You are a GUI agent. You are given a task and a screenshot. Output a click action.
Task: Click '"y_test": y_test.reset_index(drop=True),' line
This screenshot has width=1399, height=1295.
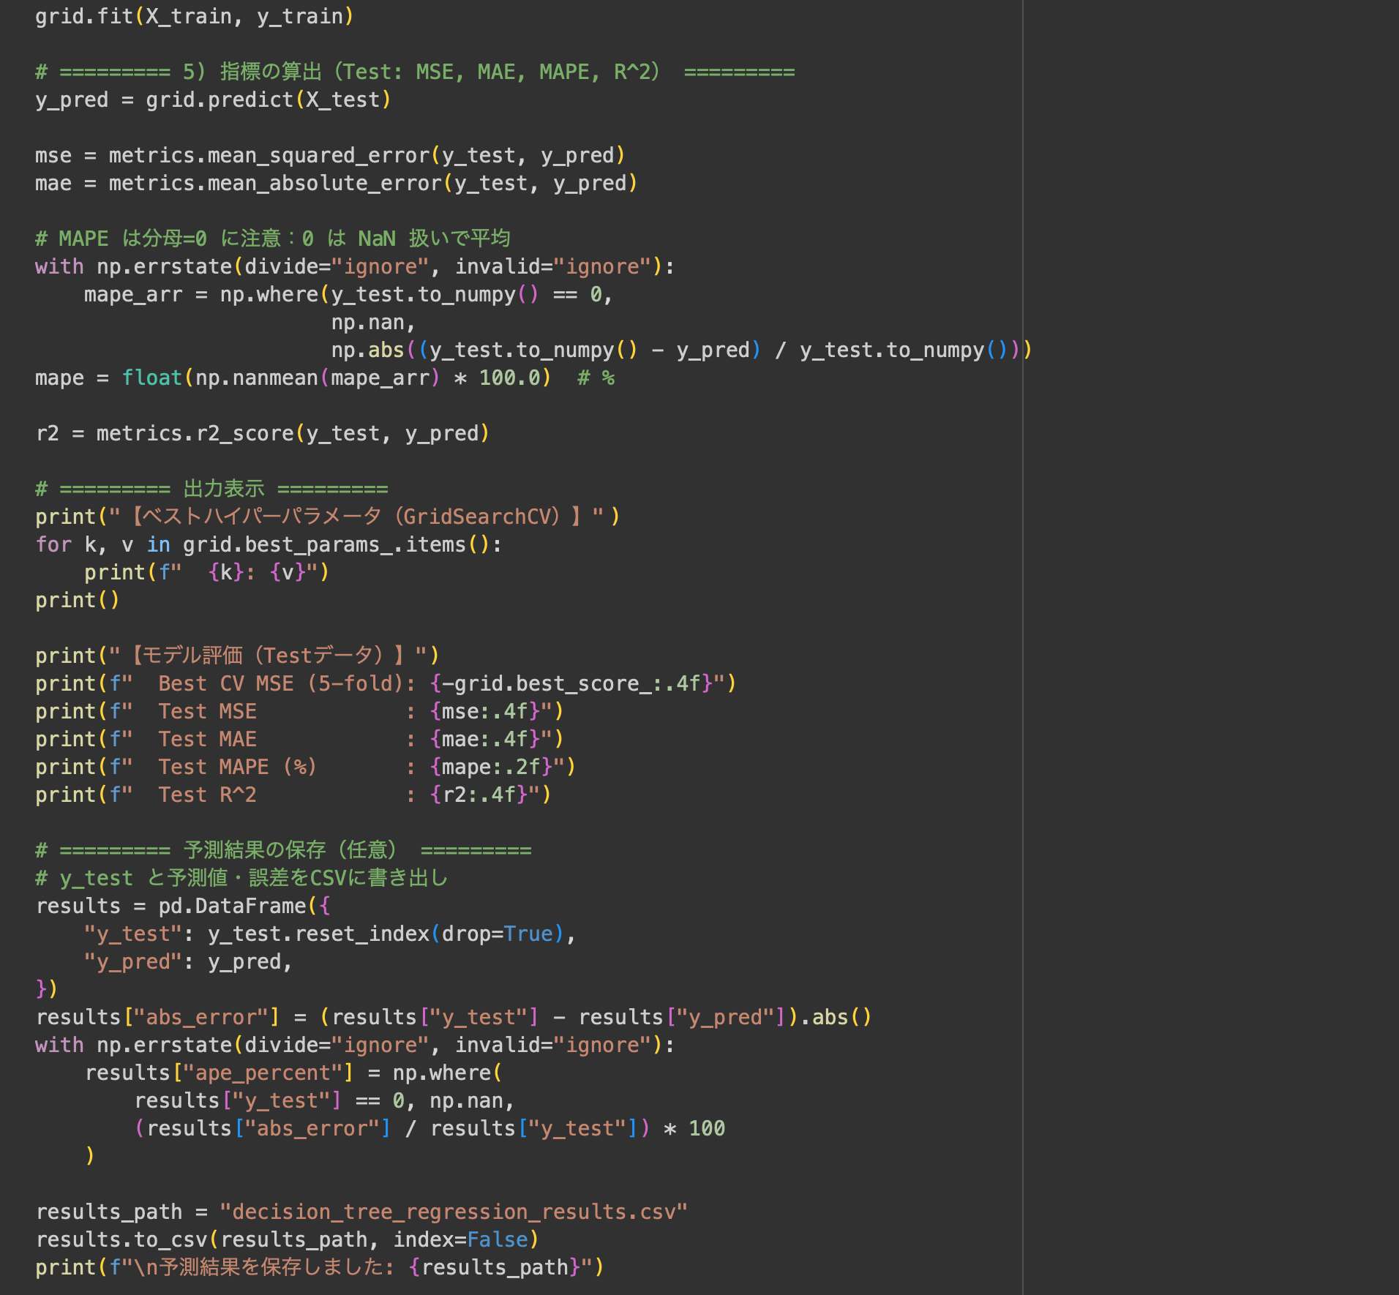tap(330, 934)
